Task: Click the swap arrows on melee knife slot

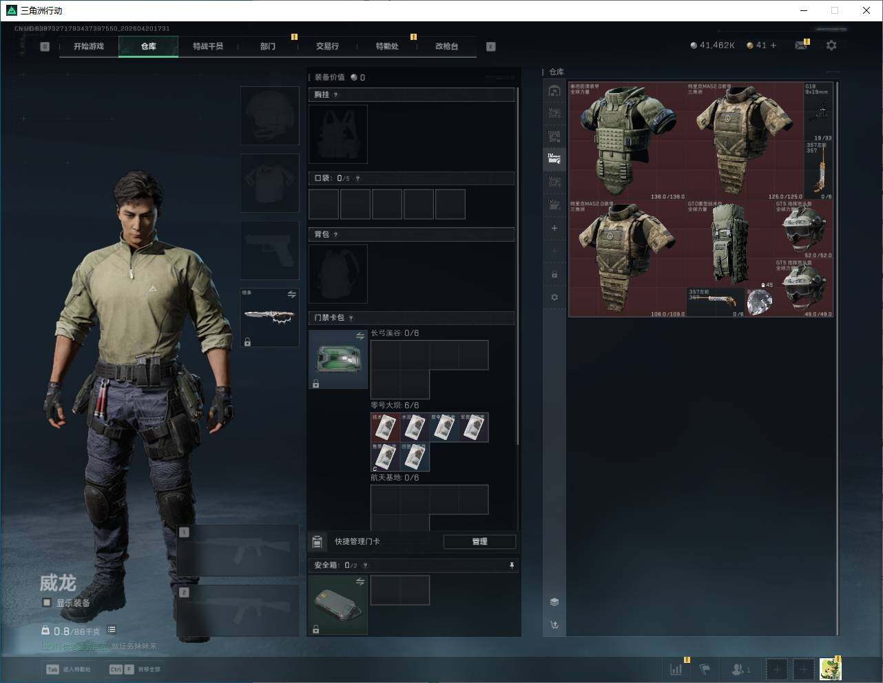Action: pyautogui.click(x=292, y=295)
